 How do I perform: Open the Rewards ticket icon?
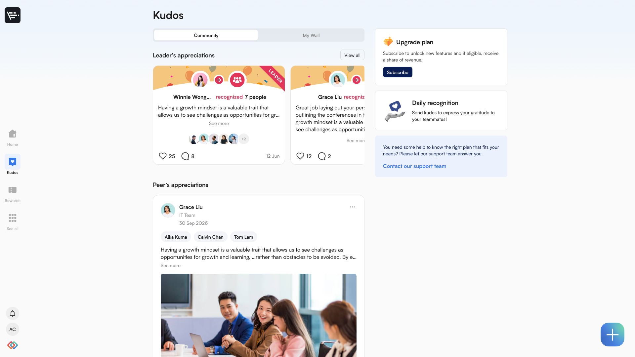pyautogui.click(x=13, y=190)
